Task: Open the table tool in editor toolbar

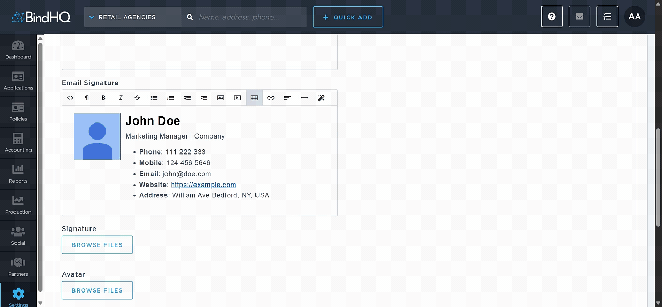Action: click(x=254, y=98)
